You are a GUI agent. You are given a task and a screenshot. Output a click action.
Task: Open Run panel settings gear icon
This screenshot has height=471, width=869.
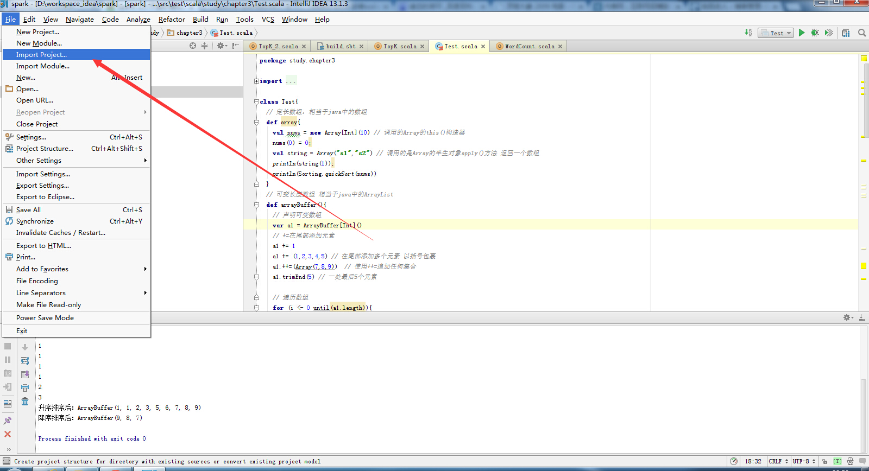pos(848,317)
